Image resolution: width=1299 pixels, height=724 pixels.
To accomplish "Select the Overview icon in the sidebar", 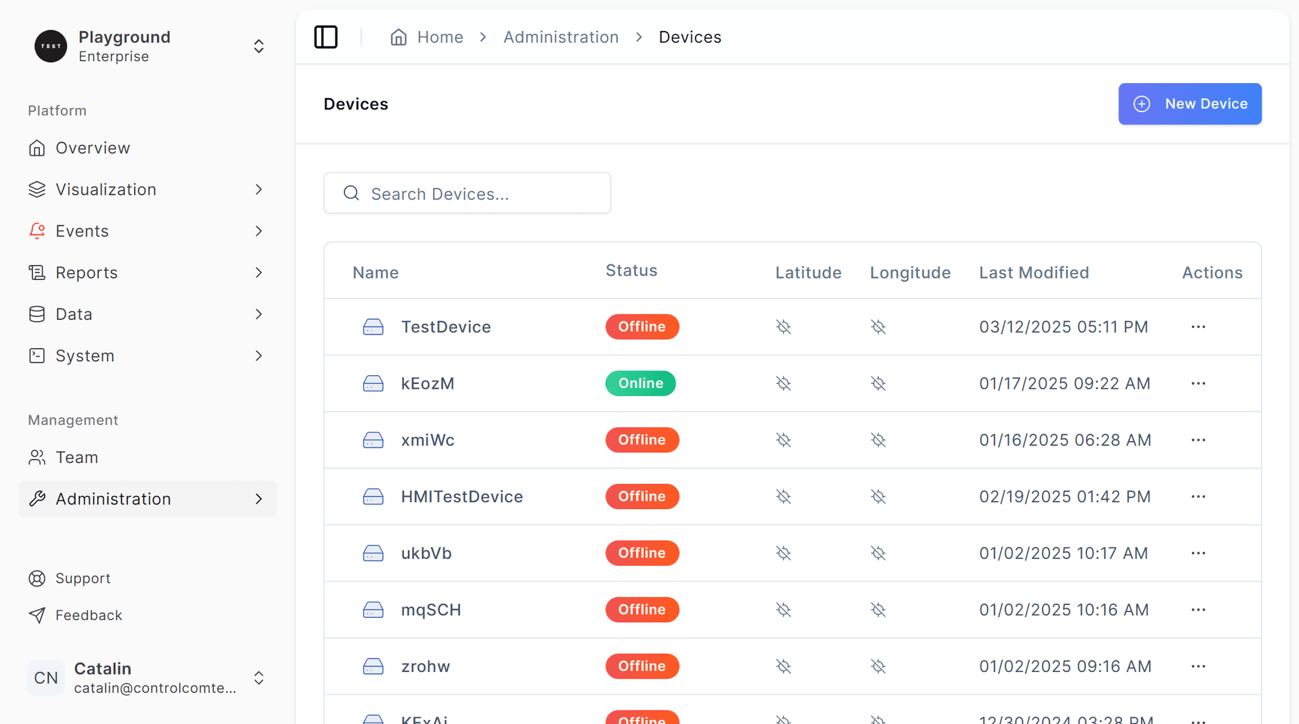I will [37, 147].
